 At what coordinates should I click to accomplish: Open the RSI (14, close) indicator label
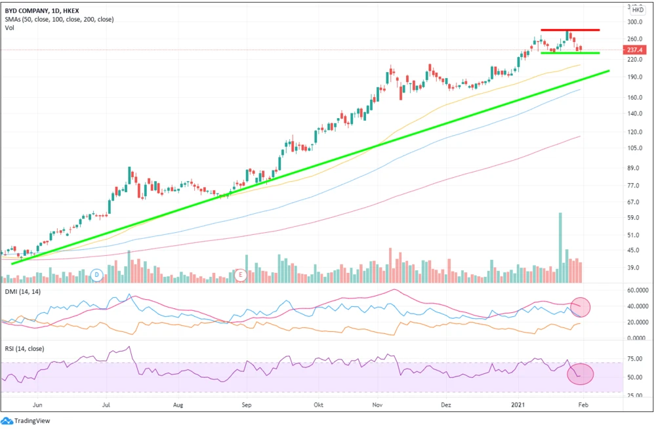tap(24, 348)
